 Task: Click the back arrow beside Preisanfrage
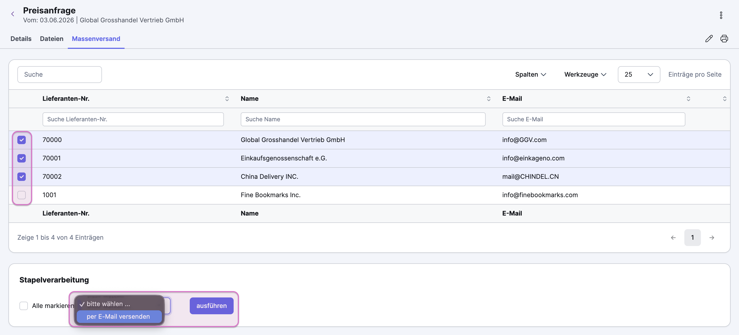coord(13,14)
